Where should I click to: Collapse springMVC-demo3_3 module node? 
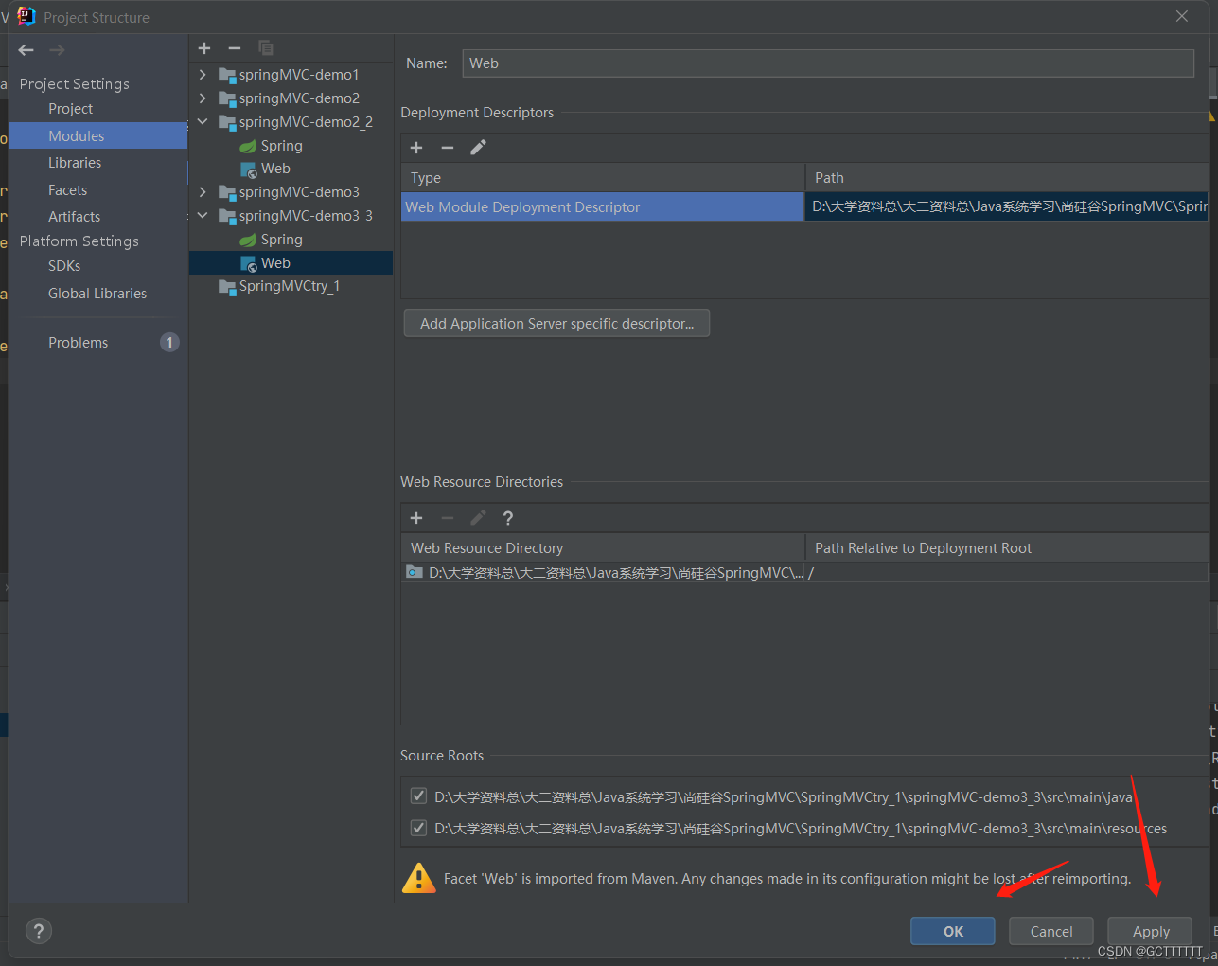(x=203, y=215)
